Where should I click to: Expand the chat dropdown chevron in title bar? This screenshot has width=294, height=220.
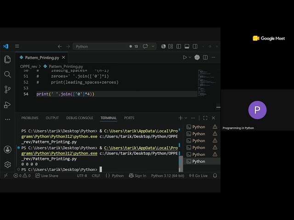pyautogui.click(x=153, y=46)
